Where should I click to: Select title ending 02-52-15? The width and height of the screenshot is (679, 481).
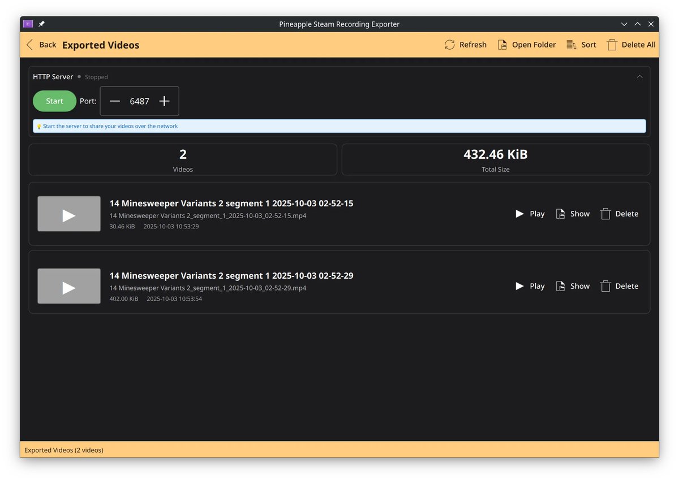click(x=231, y=203)
